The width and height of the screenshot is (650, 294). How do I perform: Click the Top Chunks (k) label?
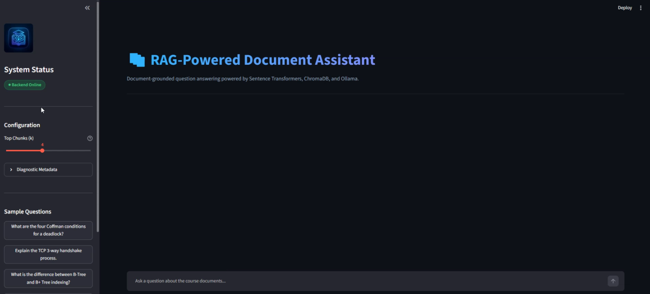coord(19,138)
